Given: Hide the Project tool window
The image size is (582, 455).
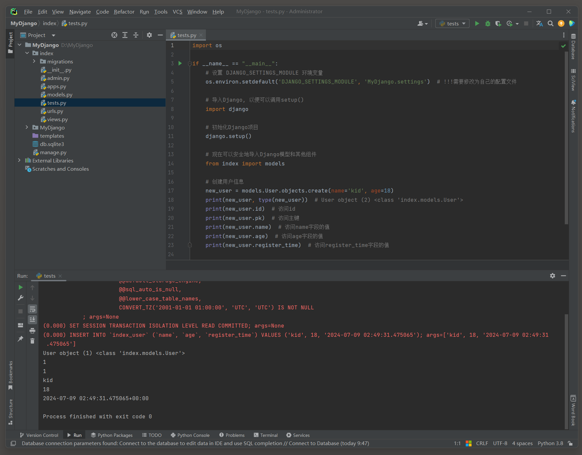Looking at the screenshot, I should 160,35.
